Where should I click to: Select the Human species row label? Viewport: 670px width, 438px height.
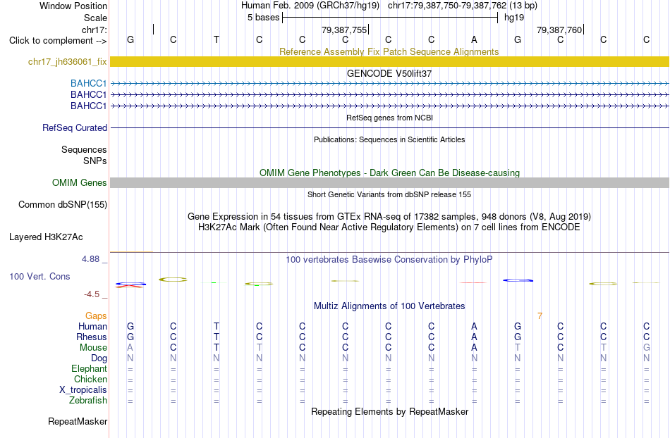92,326
